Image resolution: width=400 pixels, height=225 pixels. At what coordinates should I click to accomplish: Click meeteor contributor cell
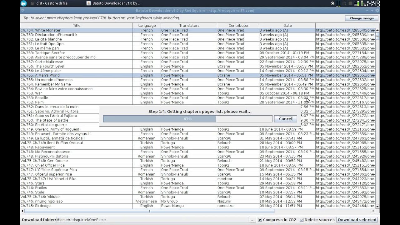point(238,179)
